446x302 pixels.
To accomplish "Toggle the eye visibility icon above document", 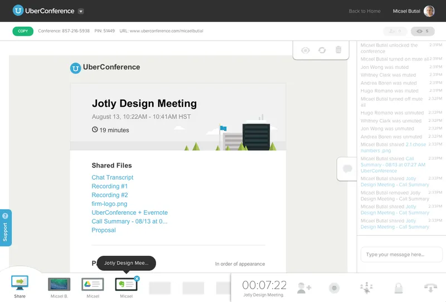I will tap(305, 50).
